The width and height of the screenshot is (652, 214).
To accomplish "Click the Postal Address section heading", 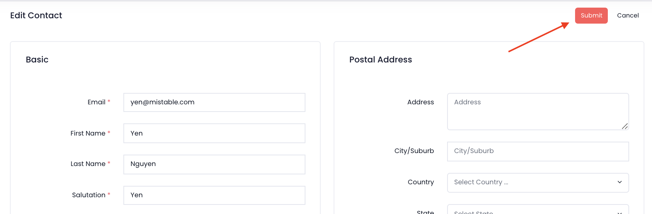I will click(x=380, y=59).
